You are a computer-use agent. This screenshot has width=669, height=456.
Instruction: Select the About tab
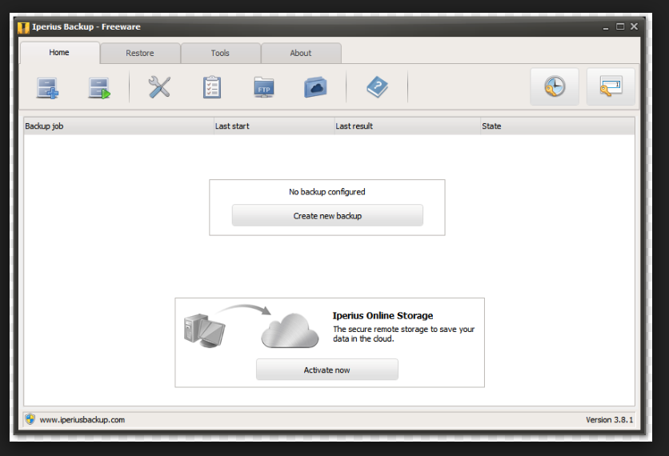pyautogui.click(x=301, y=54)
